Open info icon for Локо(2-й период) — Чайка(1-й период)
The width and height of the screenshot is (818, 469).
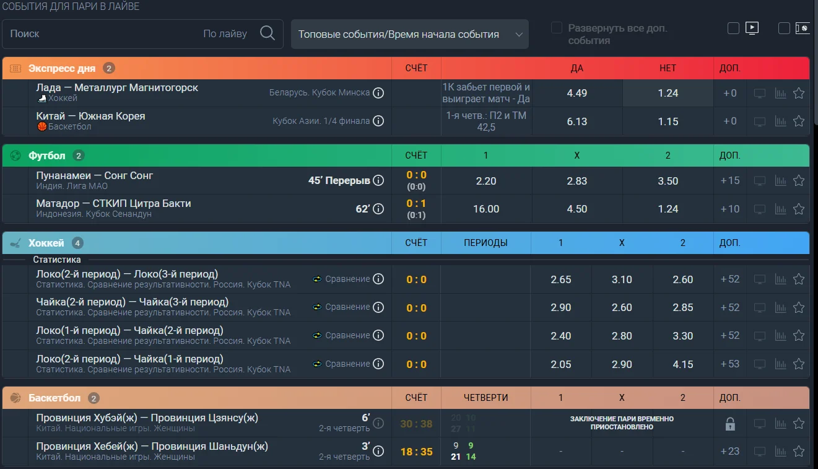point(378,364)
